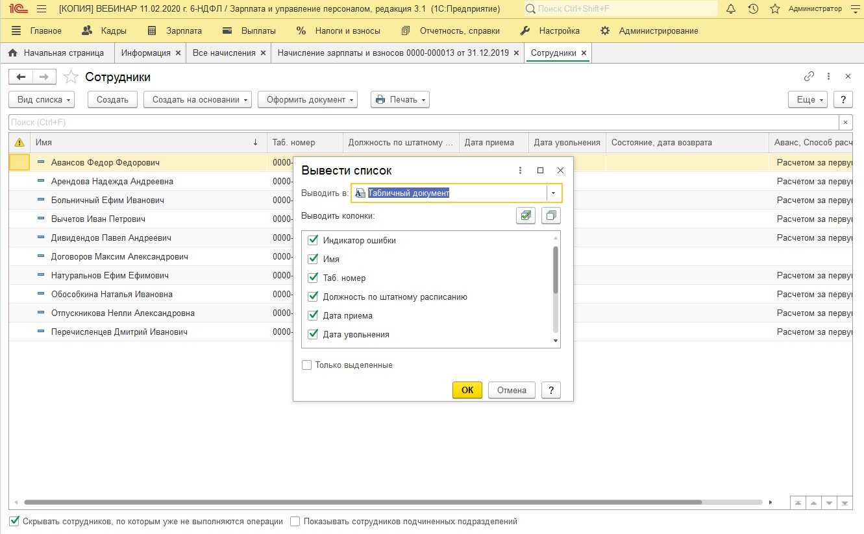Open the Вывести список dialog dots menu
This screenshot has width=864, height=534.
(520, 171)
